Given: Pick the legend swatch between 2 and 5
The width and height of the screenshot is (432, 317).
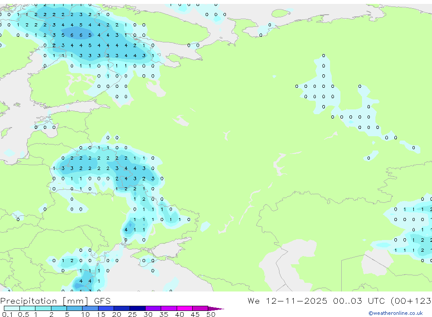Looking at the screenshot, I should click(x=59, y=308).
